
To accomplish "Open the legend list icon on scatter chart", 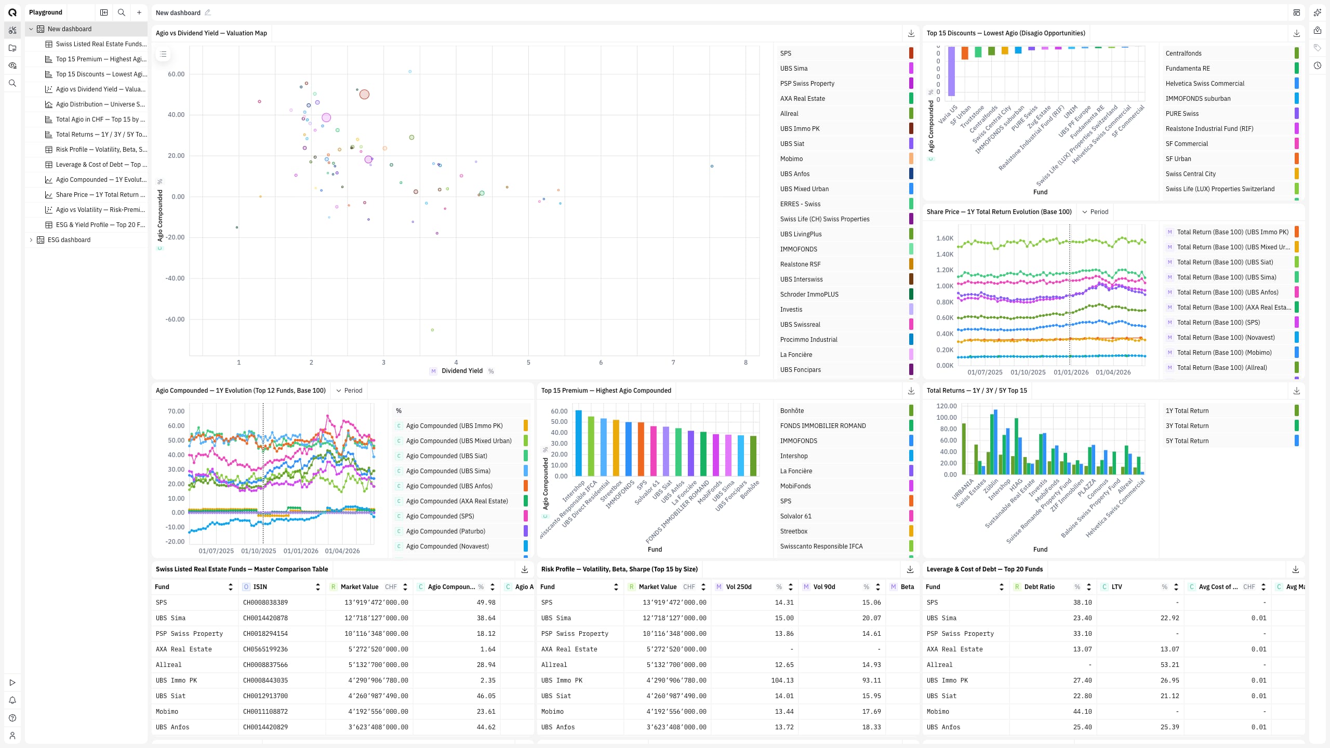I will [163, 54].
